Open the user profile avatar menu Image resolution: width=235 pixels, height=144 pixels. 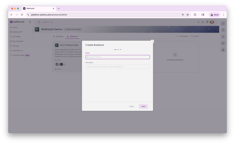[x=212, y=22]
